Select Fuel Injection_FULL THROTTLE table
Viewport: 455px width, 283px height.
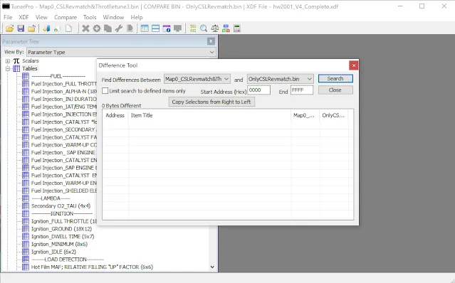tap(63, 84)
